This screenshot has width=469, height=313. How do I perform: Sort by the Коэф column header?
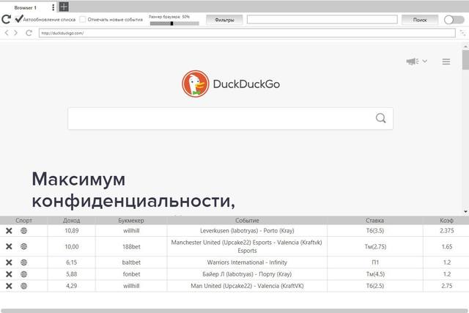(x=446, y=220)
